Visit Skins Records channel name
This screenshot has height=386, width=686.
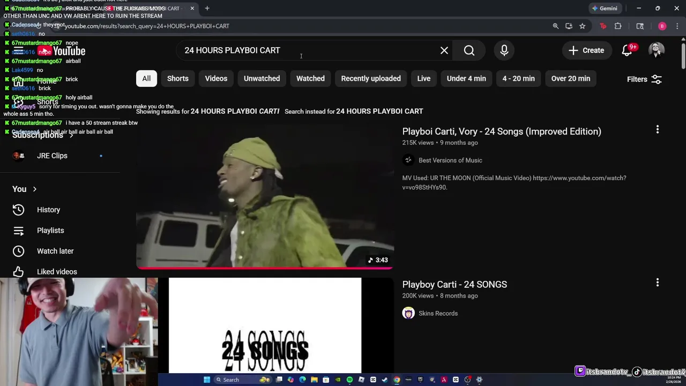[438, 313]
